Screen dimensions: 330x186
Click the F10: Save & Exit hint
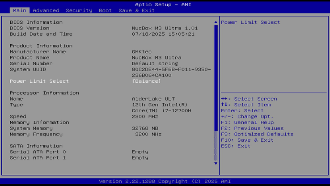[x=247, y=140]
